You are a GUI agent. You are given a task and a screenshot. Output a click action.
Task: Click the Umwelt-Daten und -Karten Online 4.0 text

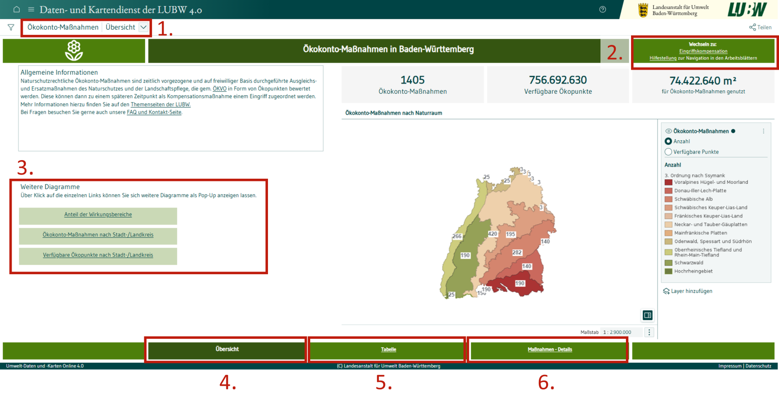click(x=45, y=366)
